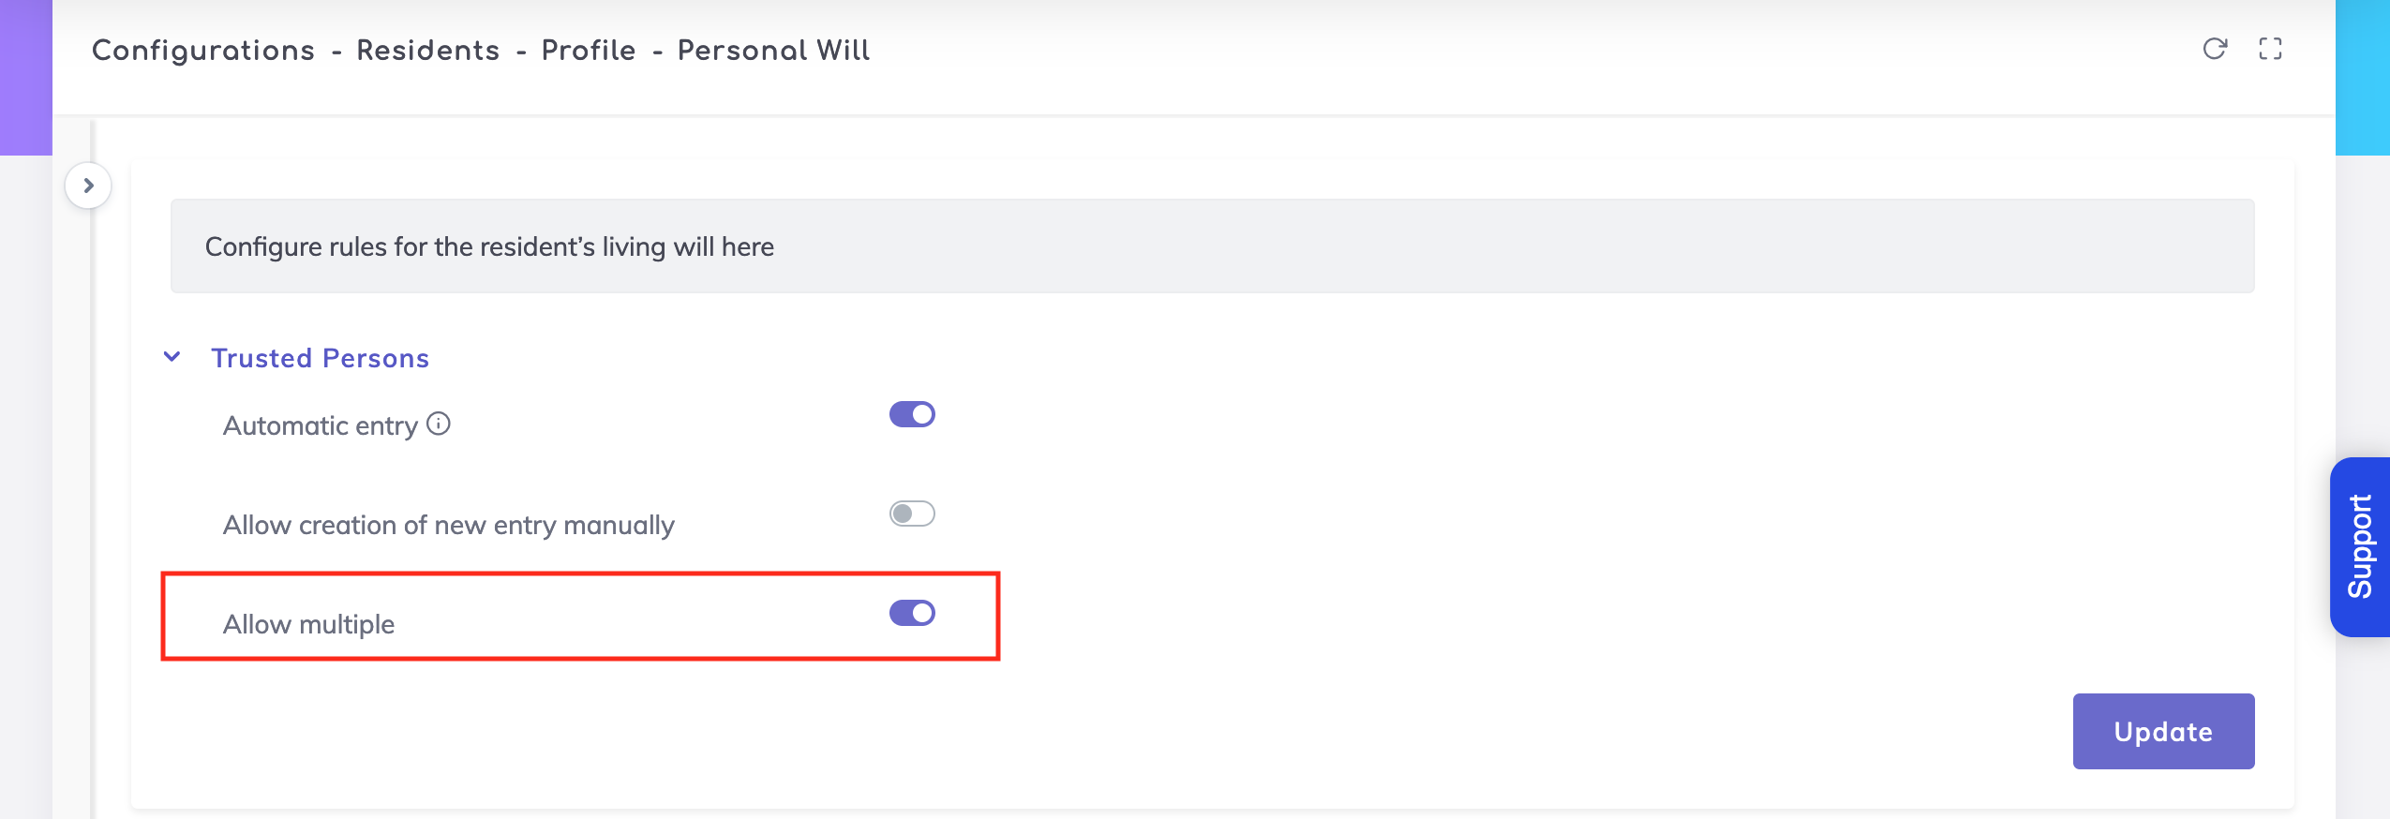Screen dimensions: 2390x819
Task: Click the refresh icon in the header
Action: 2214,49
